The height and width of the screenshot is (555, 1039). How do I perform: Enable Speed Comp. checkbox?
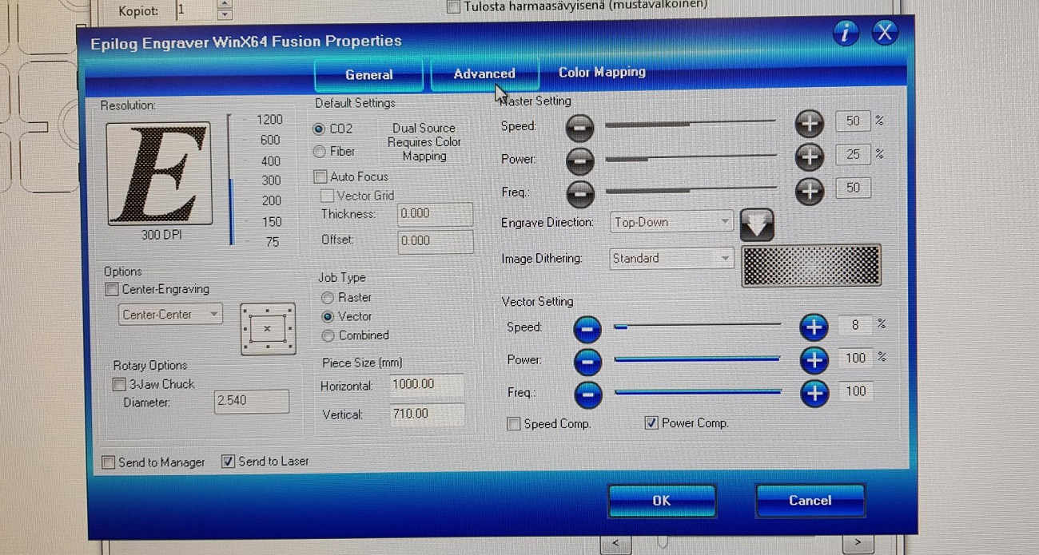pos(514,424)
